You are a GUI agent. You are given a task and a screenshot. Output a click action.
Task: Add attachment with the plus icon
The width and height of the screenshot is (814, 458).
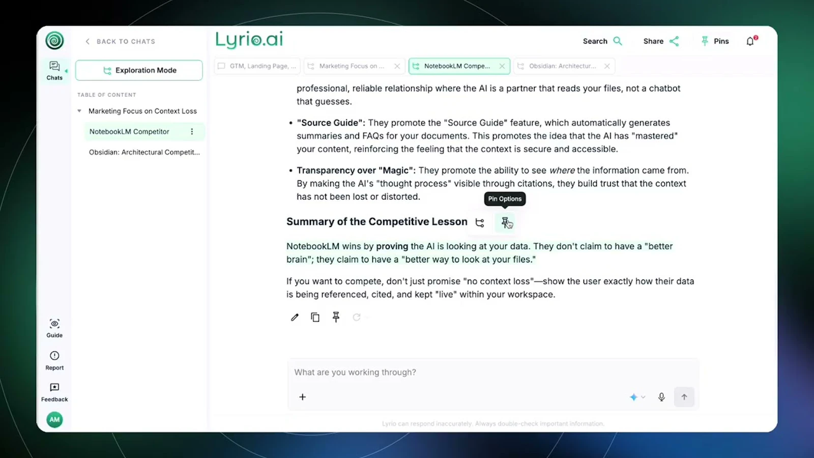click(303, 397)
